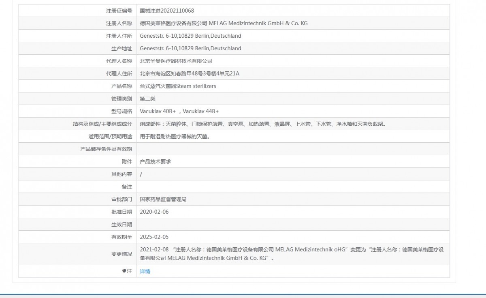Click the 组成部件 structure composition text
The image size is (486, 298).
coord(262,124)
